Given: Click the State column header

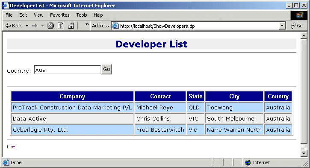Looking at the screenshot, I should (x=195, y=96).
